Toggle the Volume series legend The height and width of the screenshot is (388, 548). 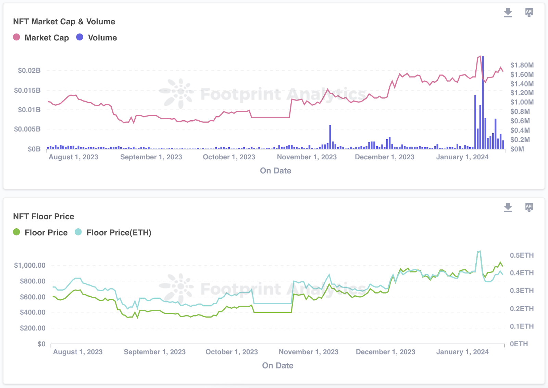click(x=102, y=38)
